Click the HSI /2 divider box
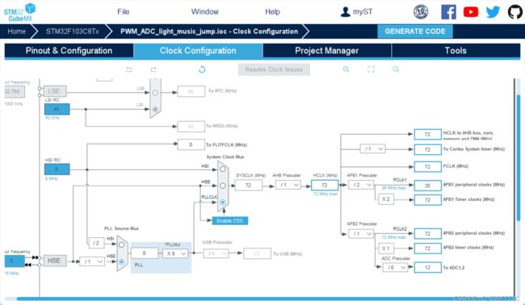 [x=96, y=243]
